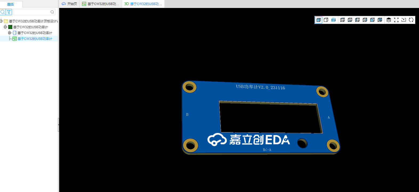The image size is (419, 192).
Task: Select the 图页 panel tab
Action: (x=11, y=4)
